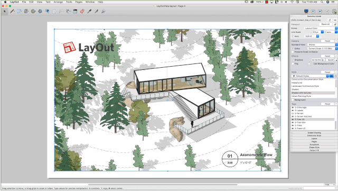Activate the Join glue tool
Screen dimensions: 338x191
tap(104, 11)
